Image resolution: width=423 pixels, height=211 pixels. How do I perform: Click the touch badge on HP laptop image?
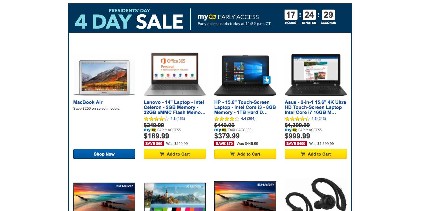click(267, 80)
